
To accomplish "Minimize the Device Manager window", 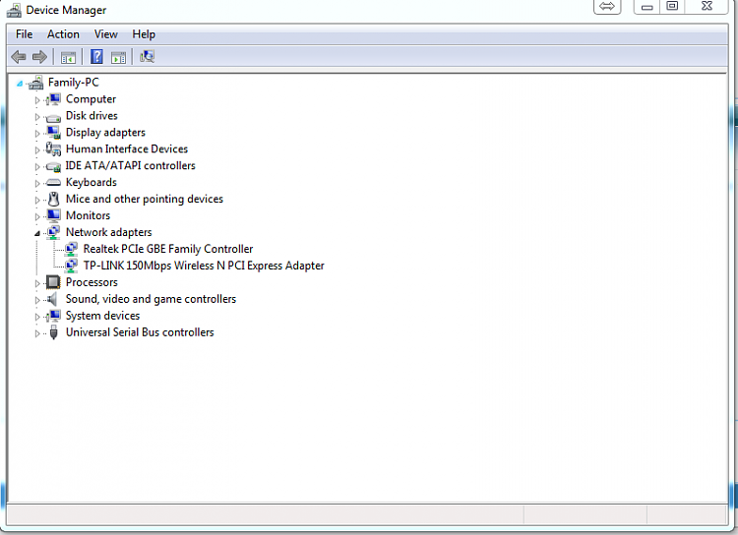I will 647,7.
